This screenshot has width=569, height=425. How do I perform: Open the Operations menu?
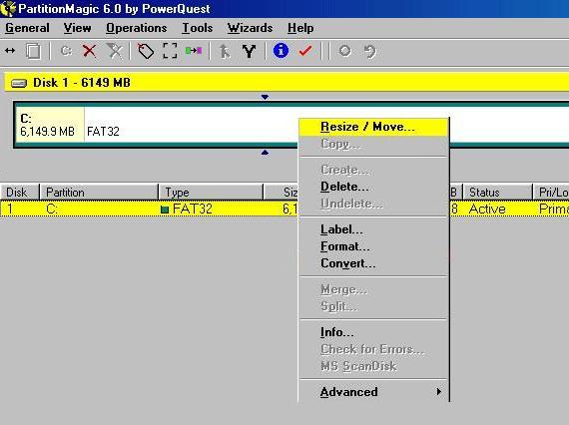(x=137, y=28)
